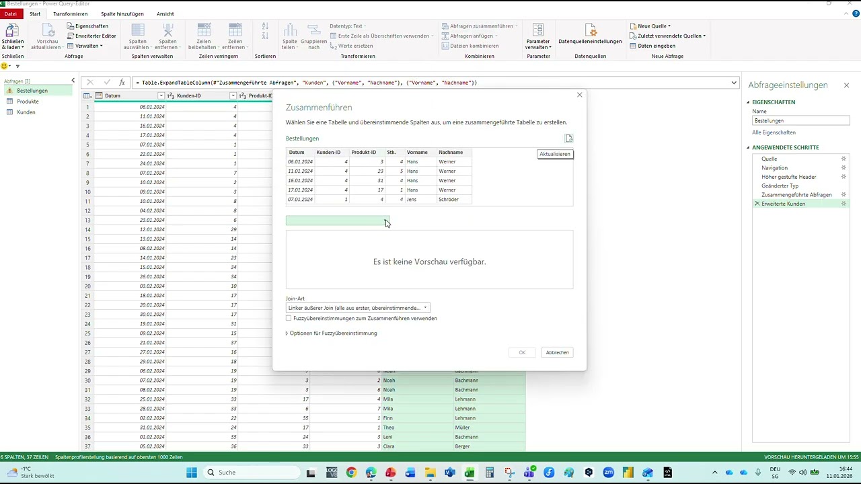Open Neue Quelle dropdown

point(650,26)
